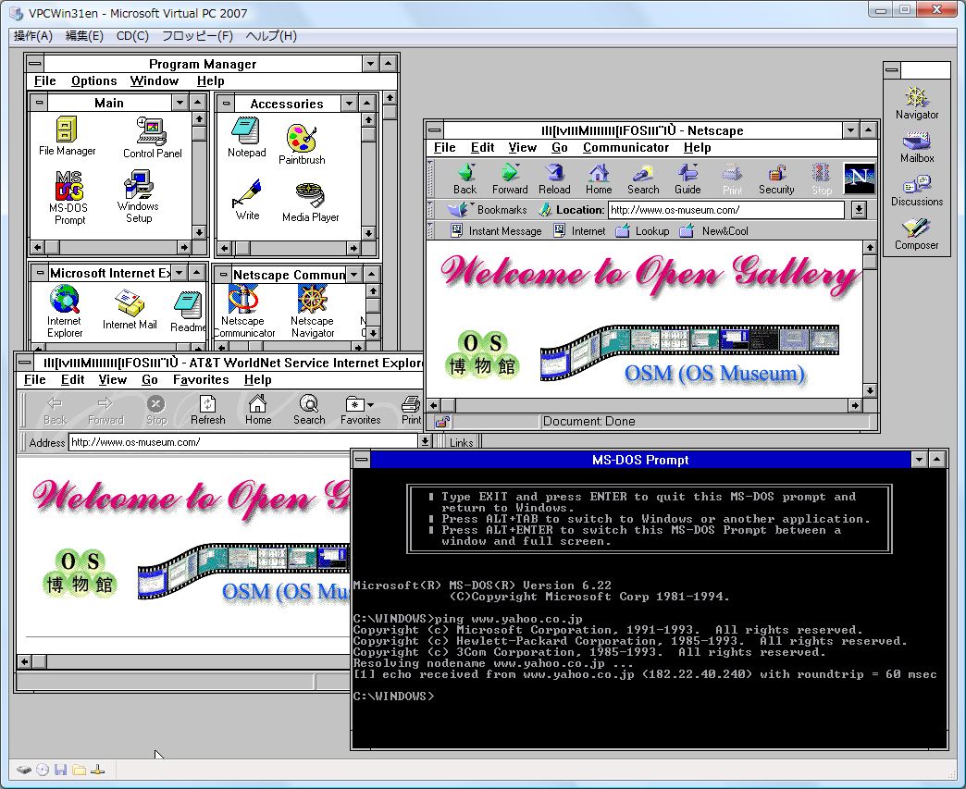Viewport: 966px width, 789px height.
Task: Open Discussions in Netscape component bar
Action: (x=917, y=191)
